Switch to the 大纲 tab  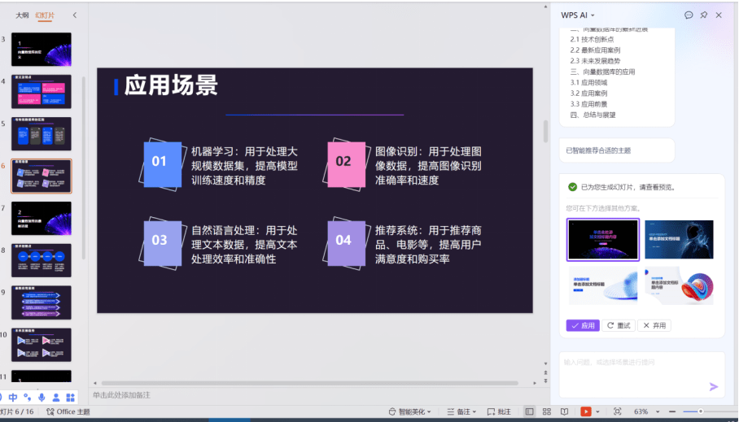click(22, 15)
